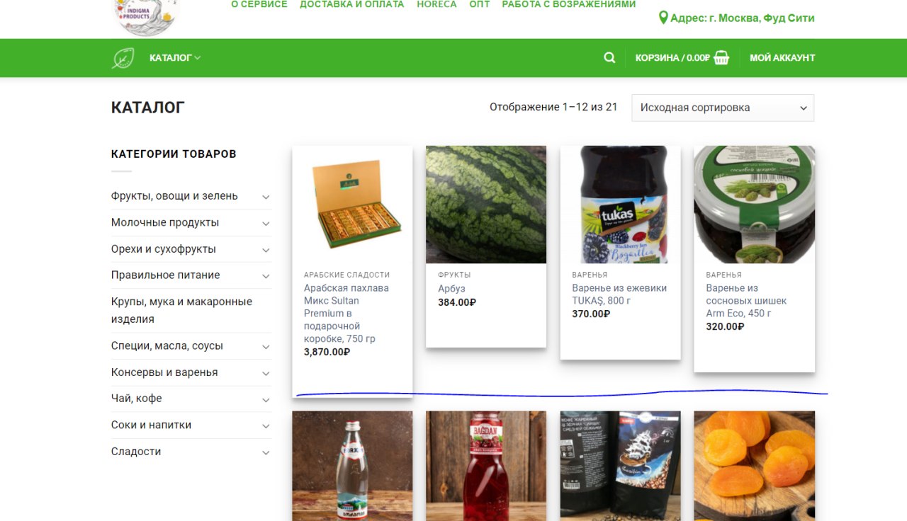Open Варенье из ежевики TUKAŞ title
Viewport: 907px width, 521px height.
(x=619, y=294)
